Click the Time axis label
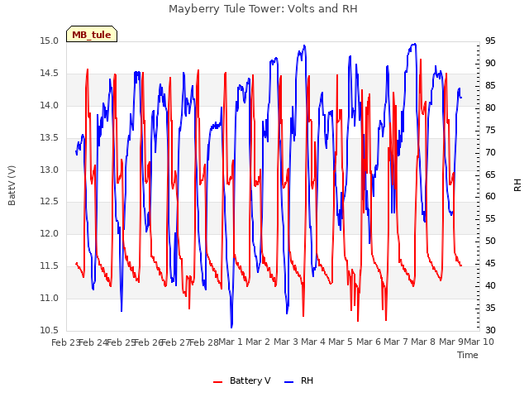Screen dimensions: 529x397 click(468, 355)
